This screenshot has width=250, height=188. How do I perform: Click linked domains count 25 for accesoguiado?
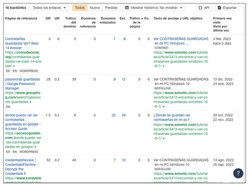[x=113, y=115]
